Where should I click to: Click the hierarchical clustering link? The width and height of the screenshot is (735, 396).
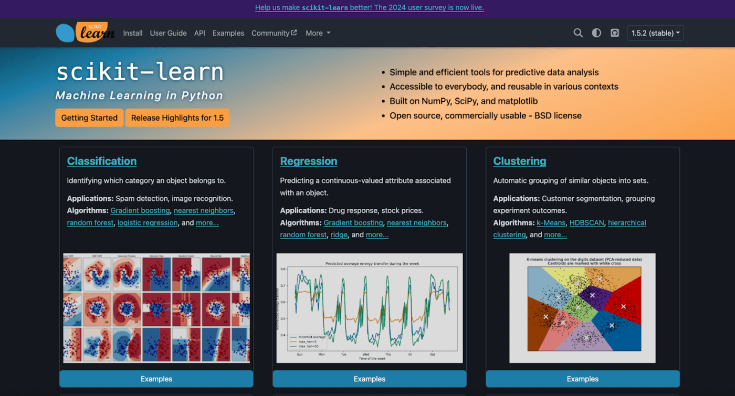coord(627,223)
